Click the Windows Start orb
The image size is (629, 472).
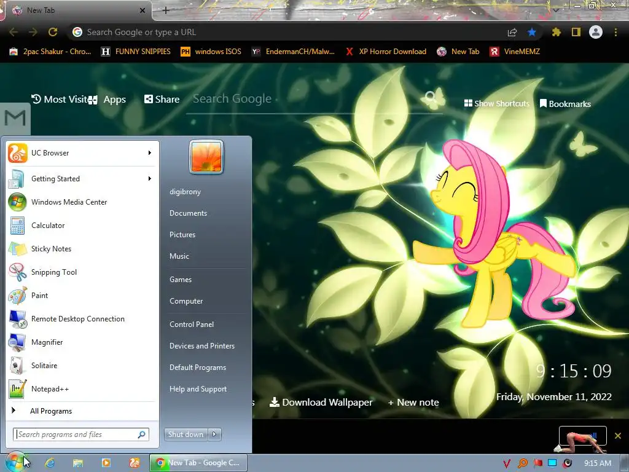pos(15,462)
